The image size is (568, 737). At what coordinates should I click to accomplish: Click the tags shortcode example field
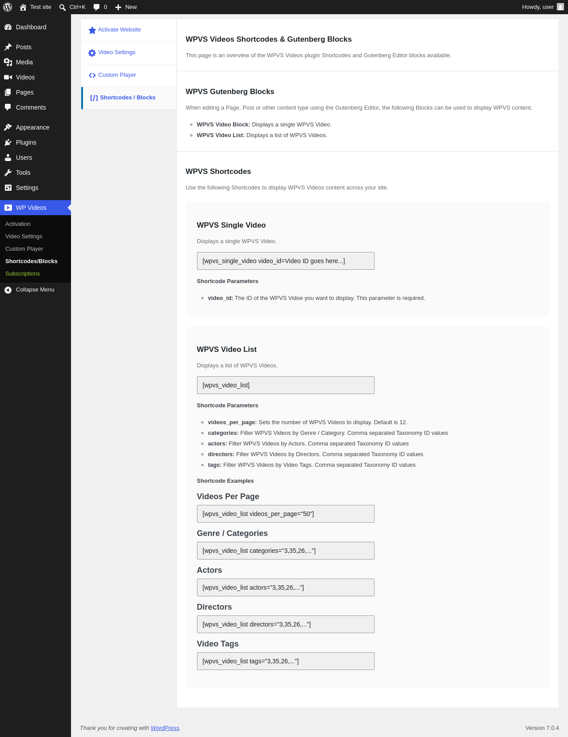pos(286,661)
